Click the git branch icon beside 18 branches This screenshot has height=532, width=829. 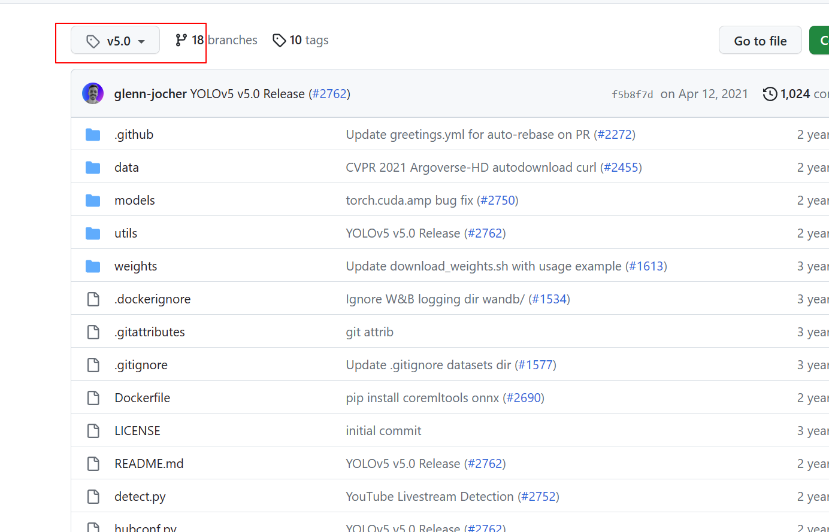(x=181, y=40)
